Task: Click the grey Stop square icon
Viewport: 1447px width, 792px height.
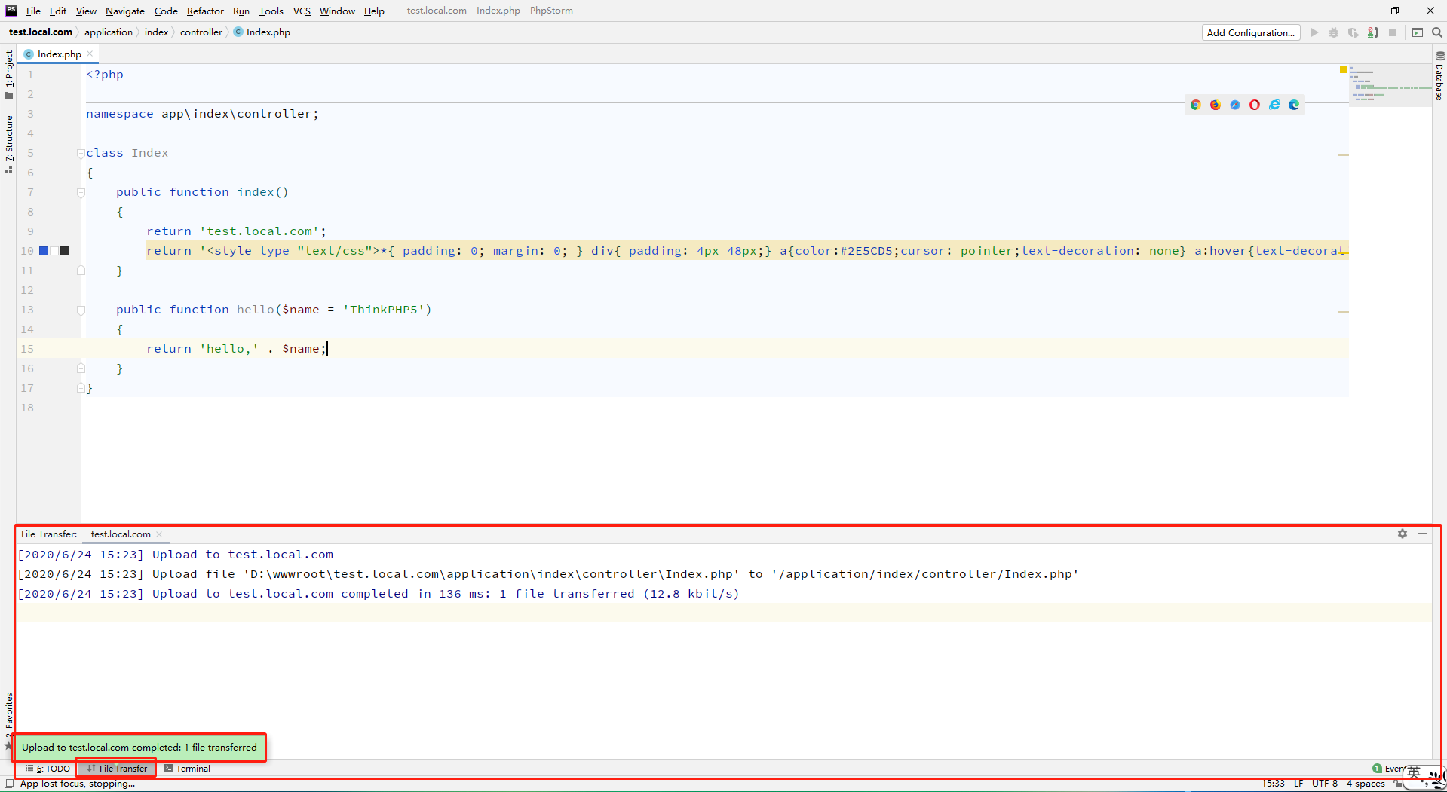Action: pyautogui.click(x=1393, y=32)
